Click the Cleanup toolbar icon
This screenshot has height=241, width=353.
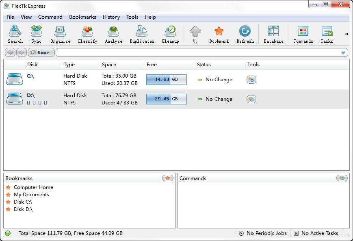pyautogui.click(x=170, y=34)
